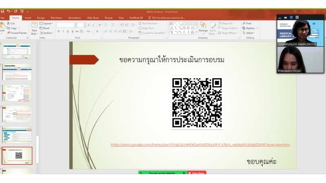This screenshot has height=183, width=326.
Task: Select the Venn diagram slide thumbnail
Action: point(17,93)
